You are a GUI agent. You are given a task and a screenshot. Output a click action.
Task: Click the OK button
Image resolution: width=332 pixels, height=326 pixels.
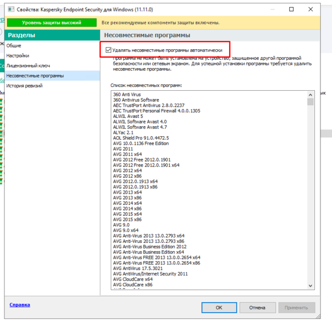pyautogui.click(x=219, y=308)
